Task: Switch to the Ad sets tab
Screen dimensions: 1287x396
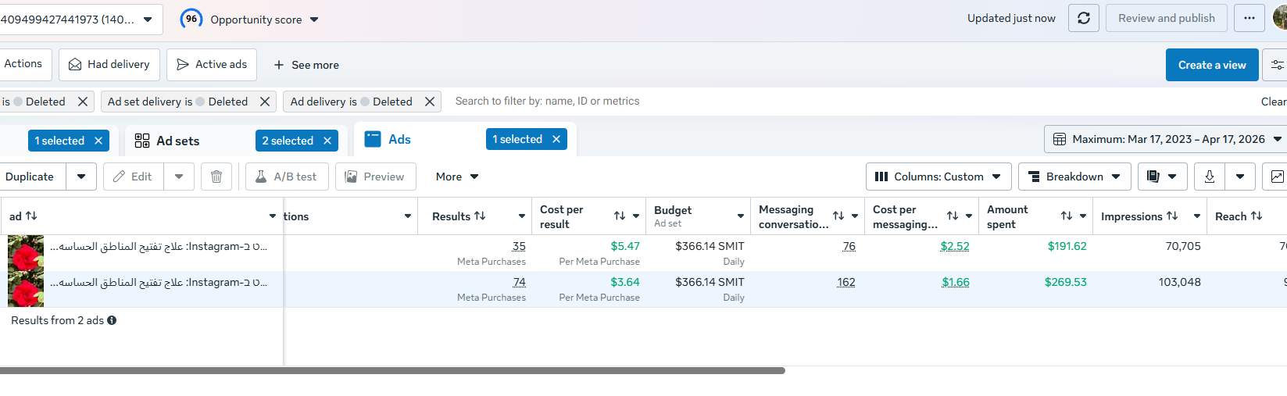Action: tap(177, 141)
